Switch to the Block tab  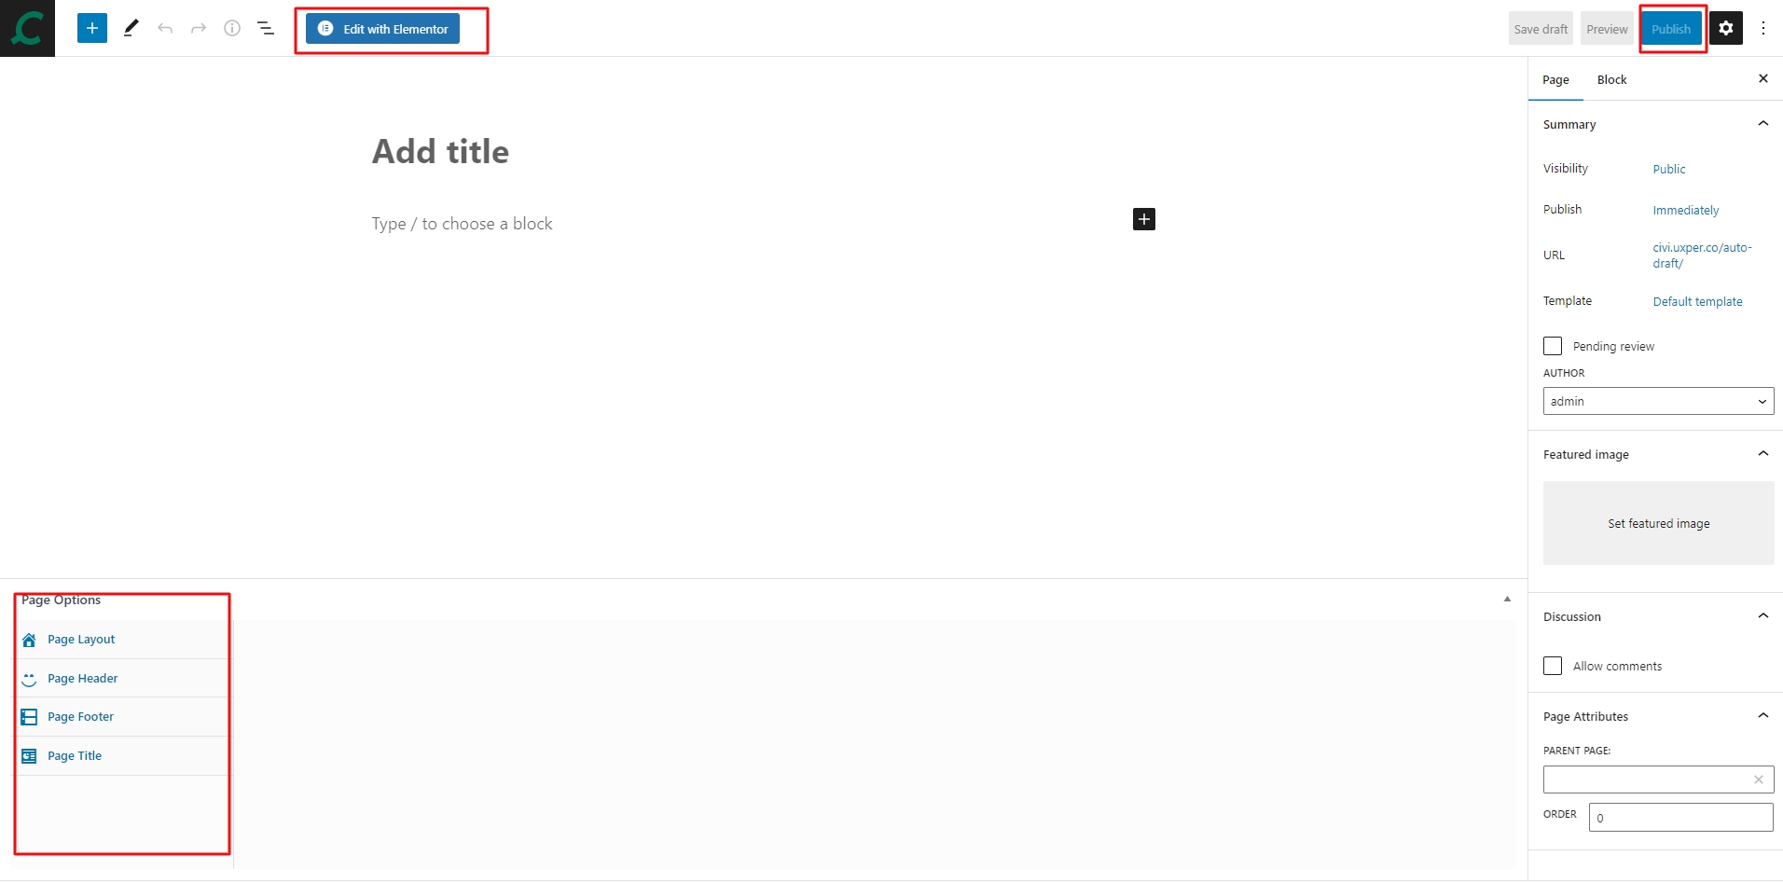point(1611,80)
